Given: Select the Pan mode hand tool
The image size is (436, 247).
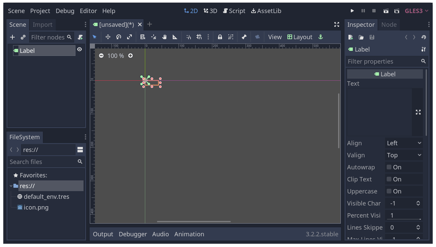Looking at the screenshot, I should [164, 37].
